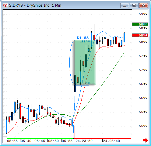Click the 5600 price axis label
Viewport: 151px width, 146px height.
click(x=143, y=98)
